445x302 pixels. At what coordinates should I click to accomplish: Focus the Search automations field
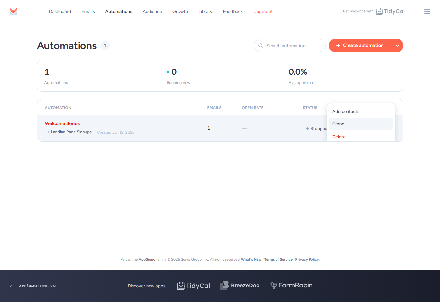(289, 46)
